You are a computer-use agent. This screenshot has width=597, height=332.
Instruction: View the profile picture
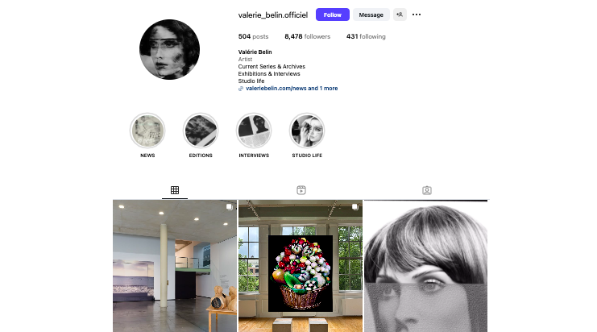169,49
